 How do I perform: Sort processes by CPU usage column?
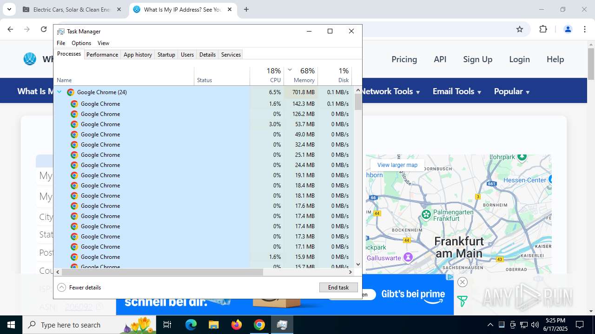point(267,76)
